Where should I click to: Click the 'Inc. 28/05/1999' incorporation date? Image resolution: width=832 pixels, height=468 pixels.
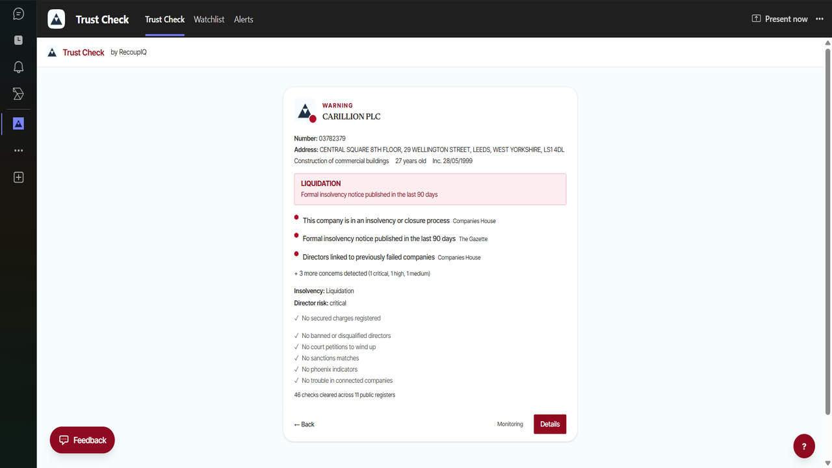[x=452, y=161]
